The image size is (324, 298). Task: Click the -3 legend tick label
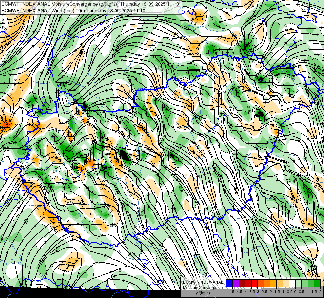[257, 292]
